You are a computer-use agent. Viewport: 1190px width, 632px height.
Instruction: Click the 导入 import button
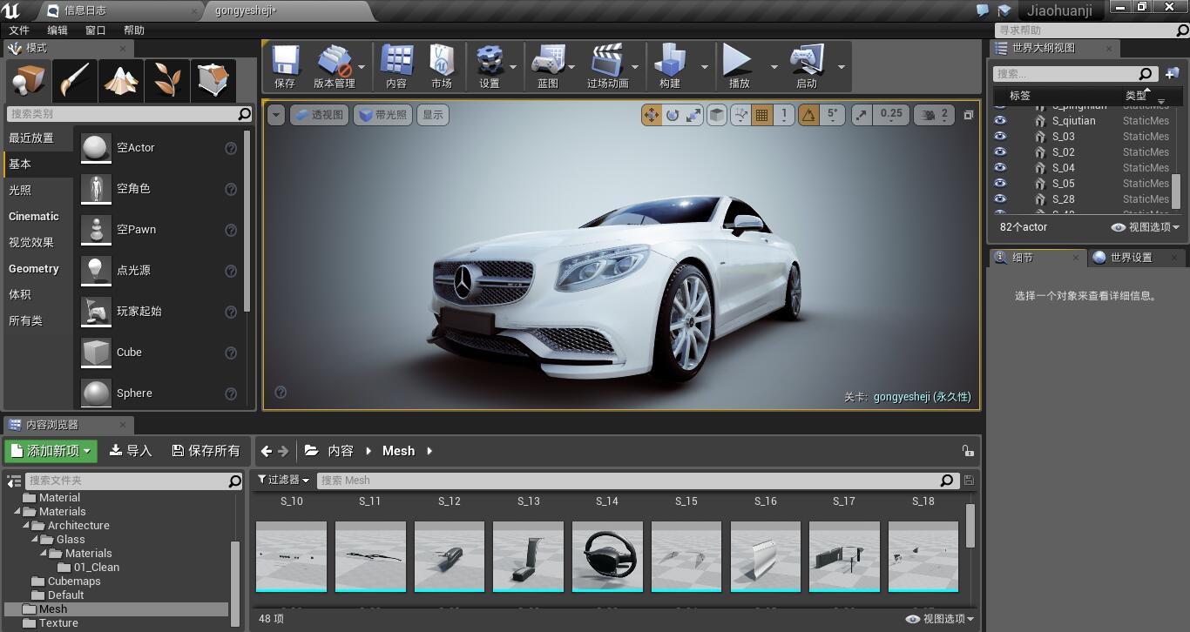pyautogui.click(x=131, y=451)
